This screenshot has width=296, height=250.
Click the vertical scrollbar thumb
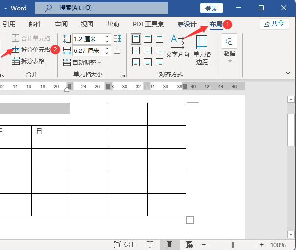coord(291,130)
